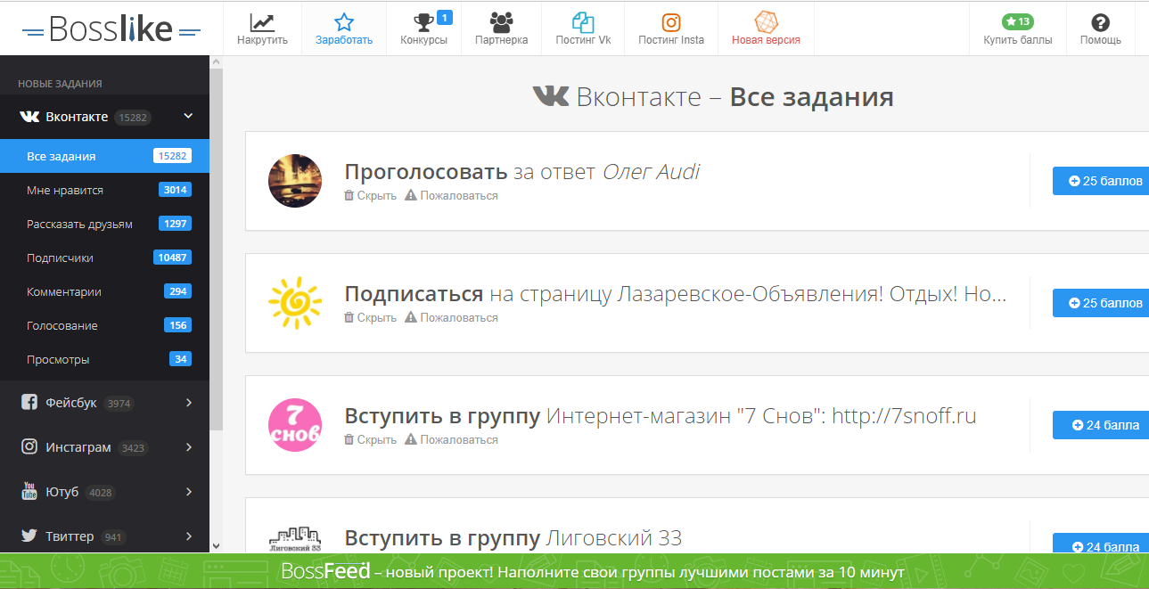Open the Bosslike logo home link
The height and width of the screenshot is (589, 1149).
click(111, 30)
